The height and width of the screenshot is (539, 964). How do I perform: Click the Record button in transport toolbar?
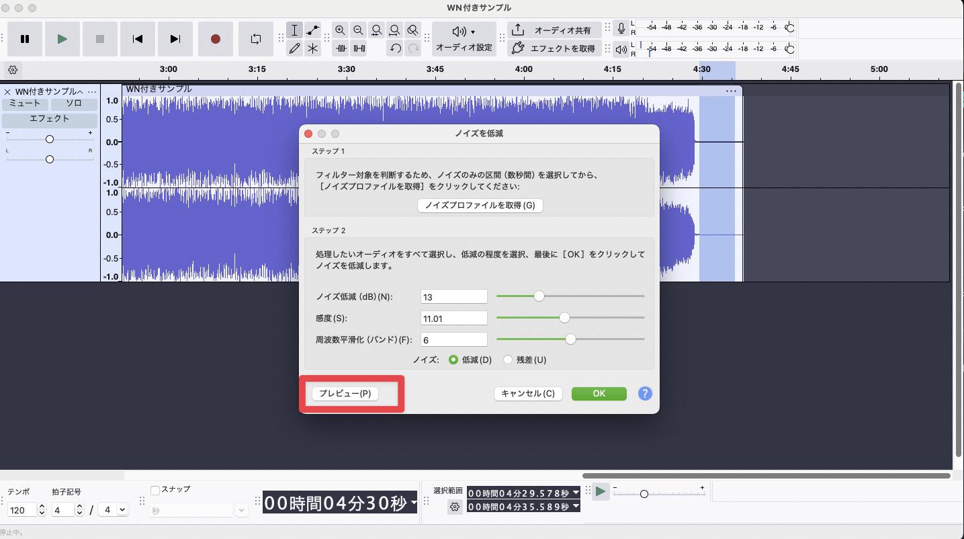pos(215,39)
